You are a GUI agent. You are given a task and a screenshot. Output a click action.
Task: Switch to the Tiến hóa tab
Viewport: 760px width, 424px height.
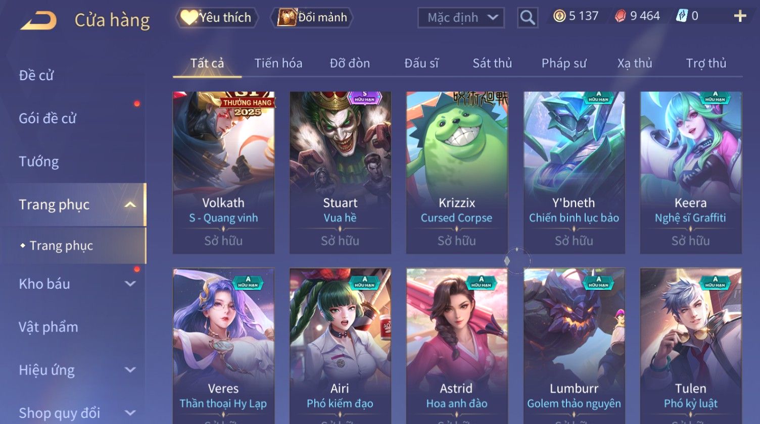(x=278, y=63)
